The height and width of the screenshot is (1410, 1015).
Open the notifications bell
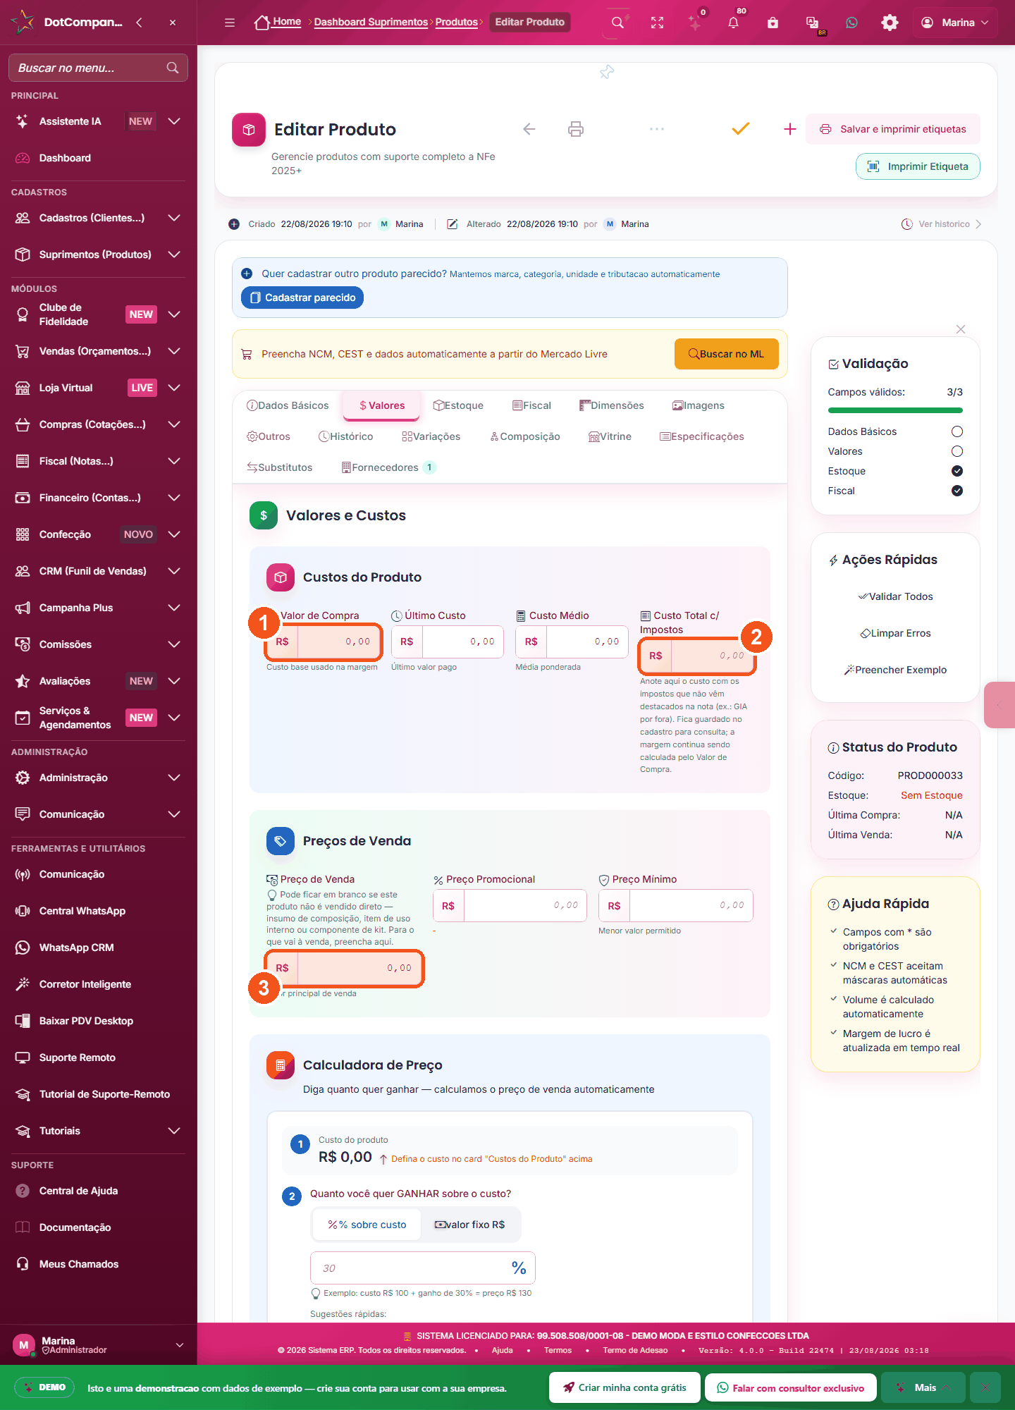[x=733, y=23]
